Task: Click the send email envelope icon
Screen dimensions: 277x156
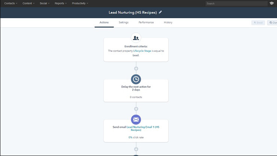Action: (136, 120)
